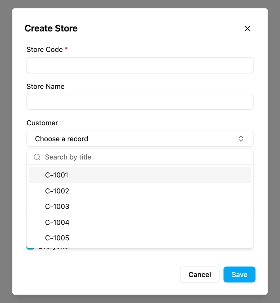Choose C-1002 from the list
Viewport: 280px width, 303px height.
[x=140, y=191]
